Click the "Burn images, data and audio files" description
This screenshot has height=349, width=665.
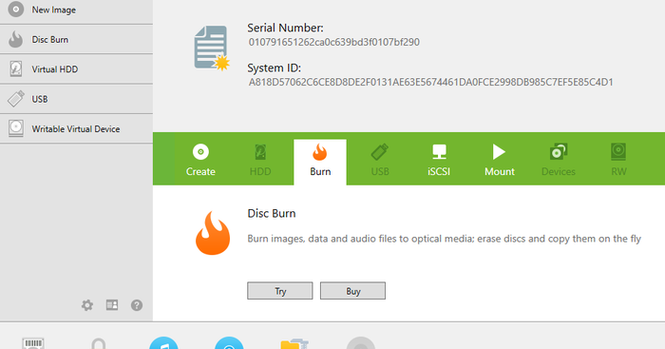tap(444, 239)
